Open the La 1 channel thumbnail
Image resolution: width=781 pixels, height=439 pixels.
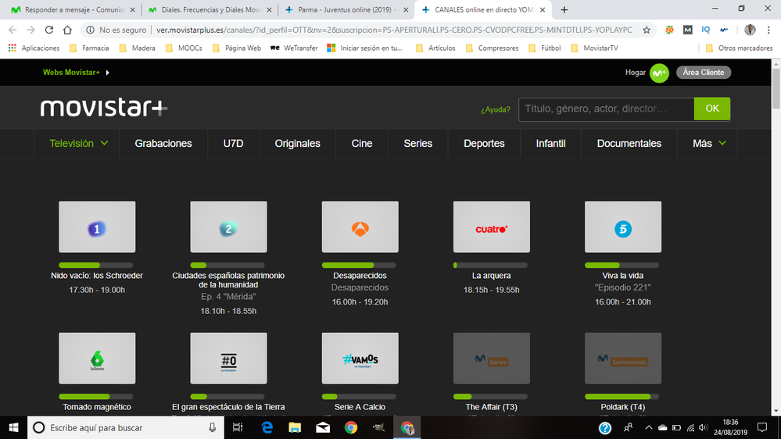[x=97, y=227]
